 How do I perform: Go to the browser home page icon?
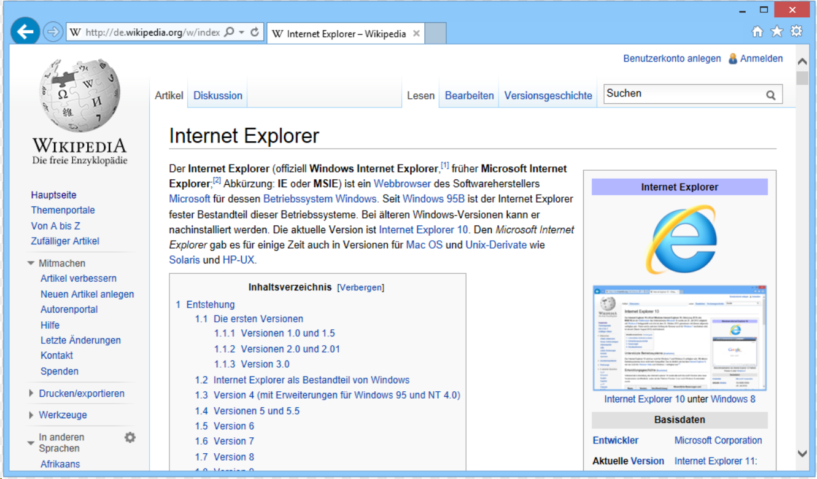757,31
